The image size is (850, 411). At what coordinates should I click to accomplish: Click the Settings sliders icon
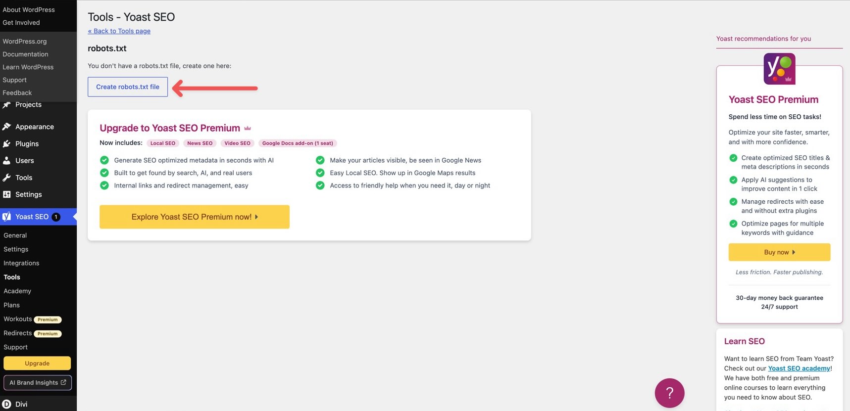(x=6, y=194)
